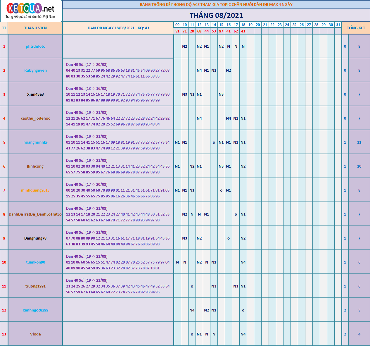The image size is (370, 346).
Task: Click the tagline 'Trang kết quả xổ số lớn nhất Việt Nam'
Action: 30,17
